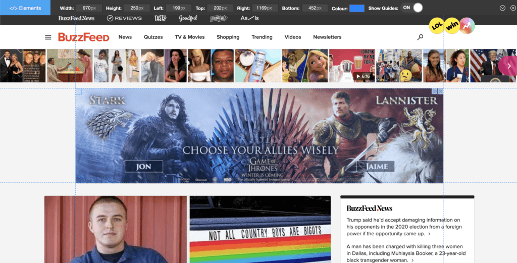517x263 pixels.
Task: Select the Left value field
Action: pyautogui.click(x=179, y=8)
